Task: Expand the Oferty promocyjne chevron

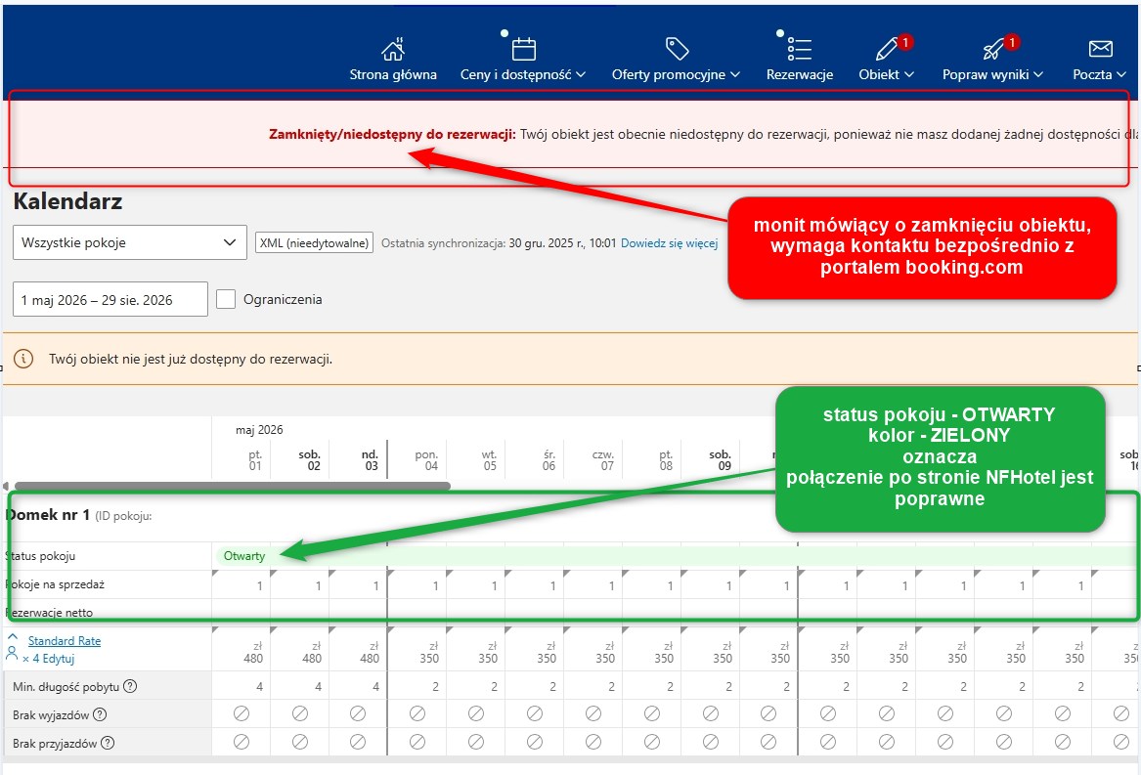Action: click(x=735, y=74)
